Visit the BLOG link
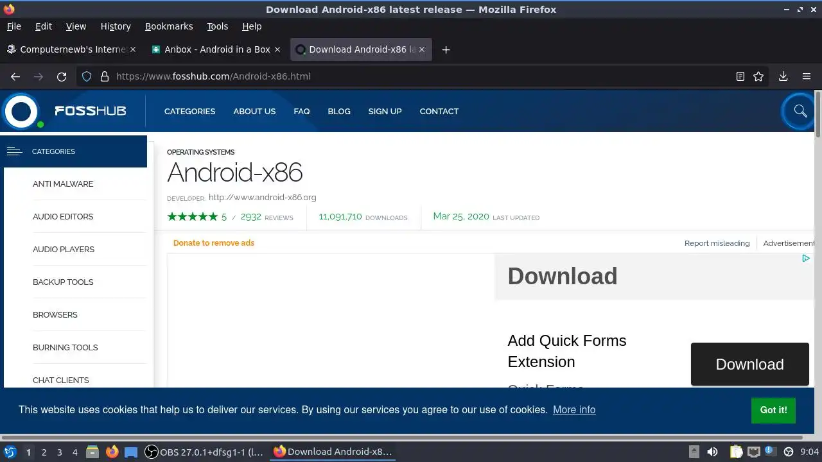 339,111
